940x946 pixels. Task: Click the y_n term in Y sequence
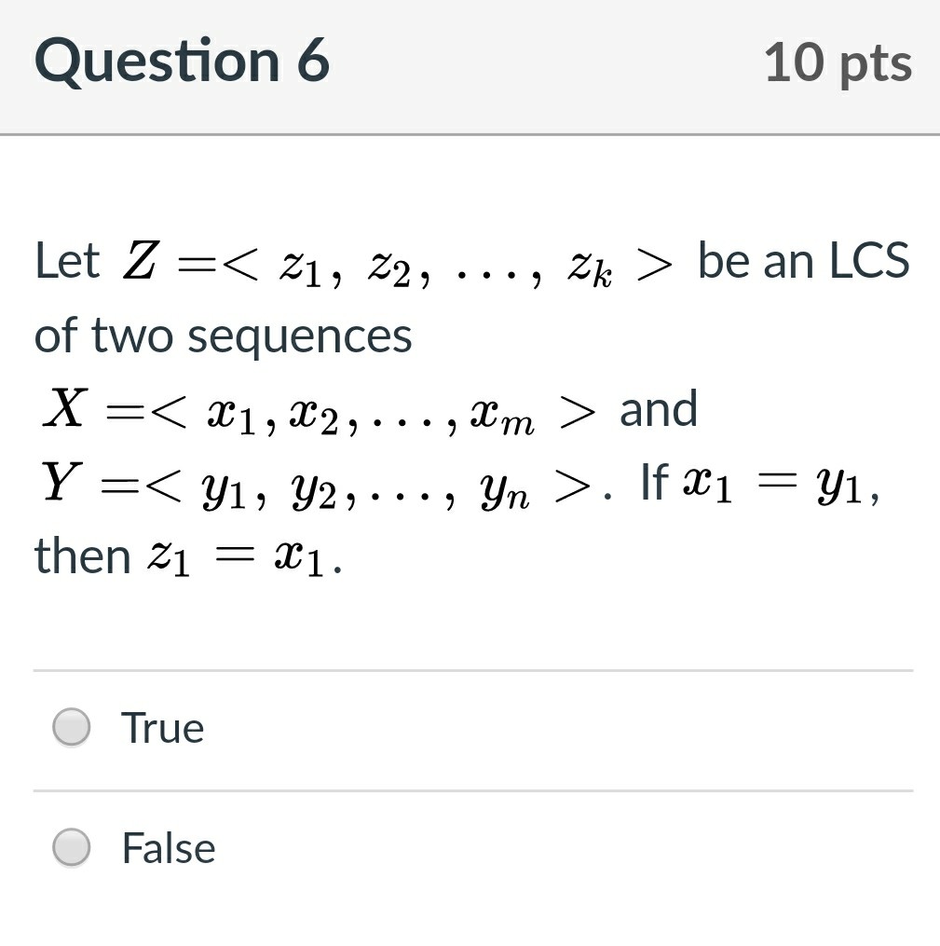[505, 492]
